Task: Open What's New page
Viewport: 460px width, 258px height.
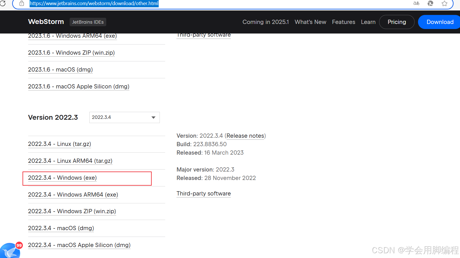Action: (x=310, y=22)
